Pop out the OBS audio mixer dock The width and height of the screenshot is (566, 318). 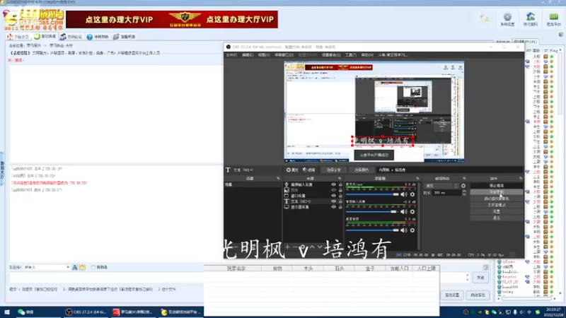click(x=417, y=179)
